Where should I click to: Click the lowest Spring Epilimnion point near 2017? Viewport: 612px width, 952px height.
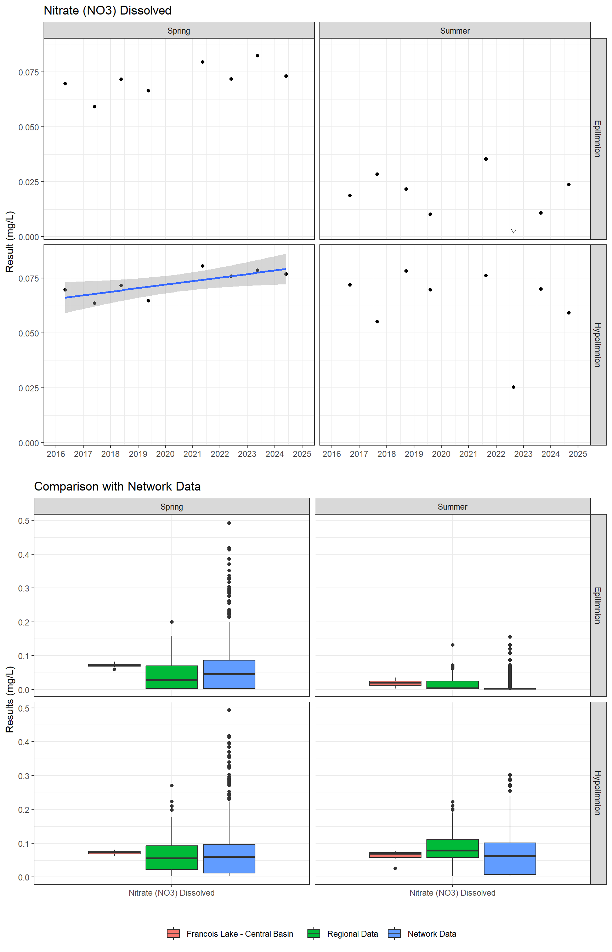click(x=95, y=107)
